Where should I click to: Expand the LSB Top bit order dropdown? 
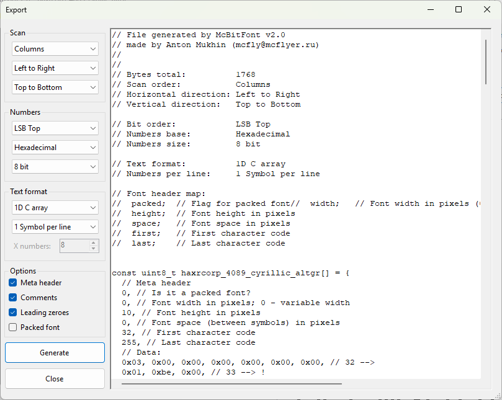pos(55,128)
